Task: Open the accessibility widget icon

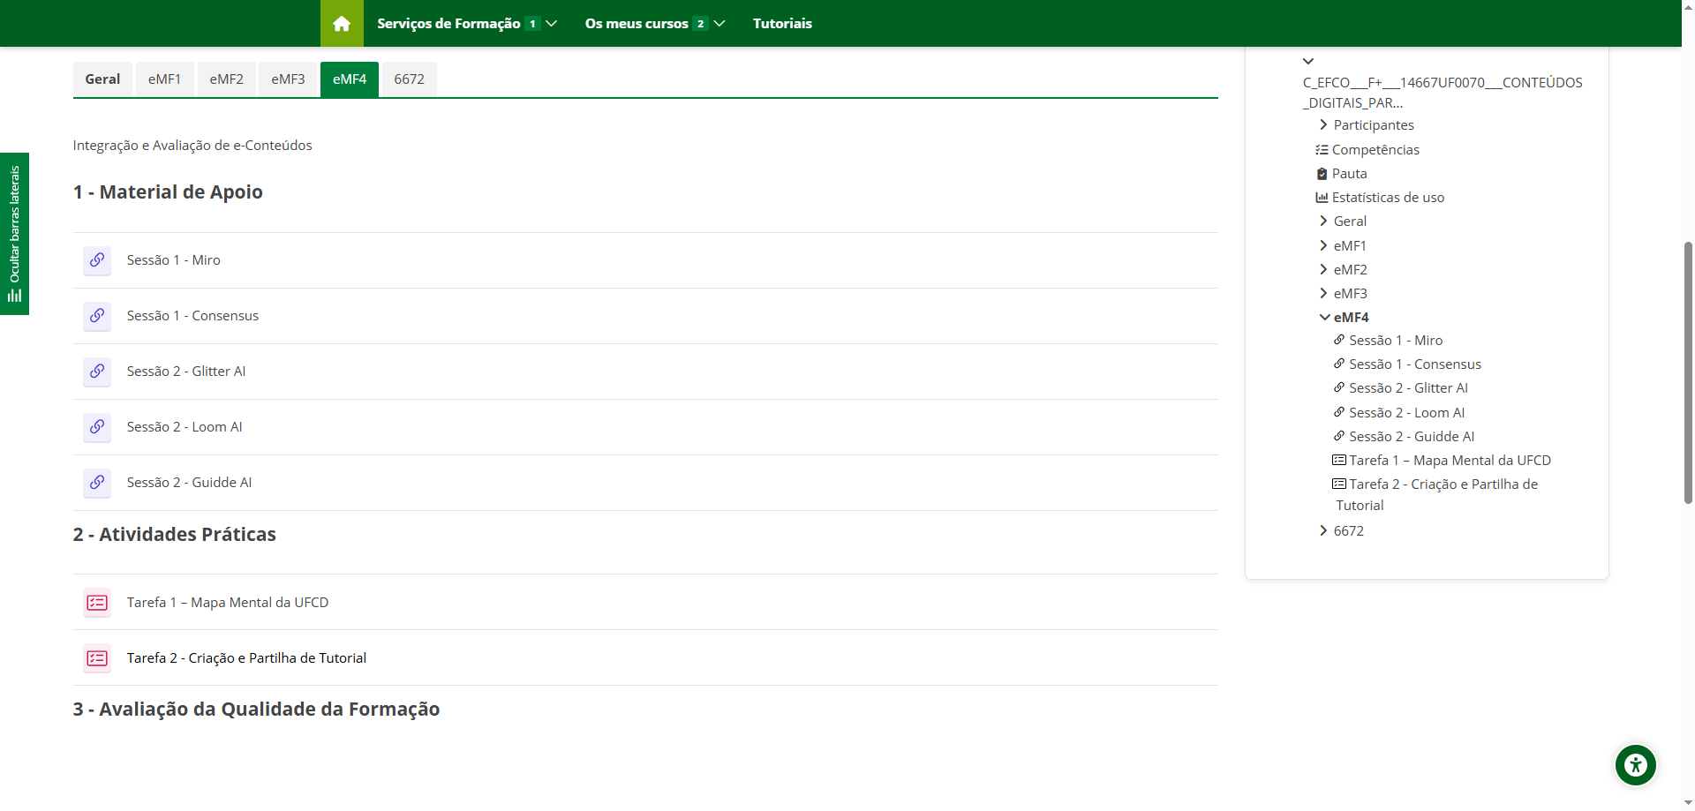Action: 1636,765
